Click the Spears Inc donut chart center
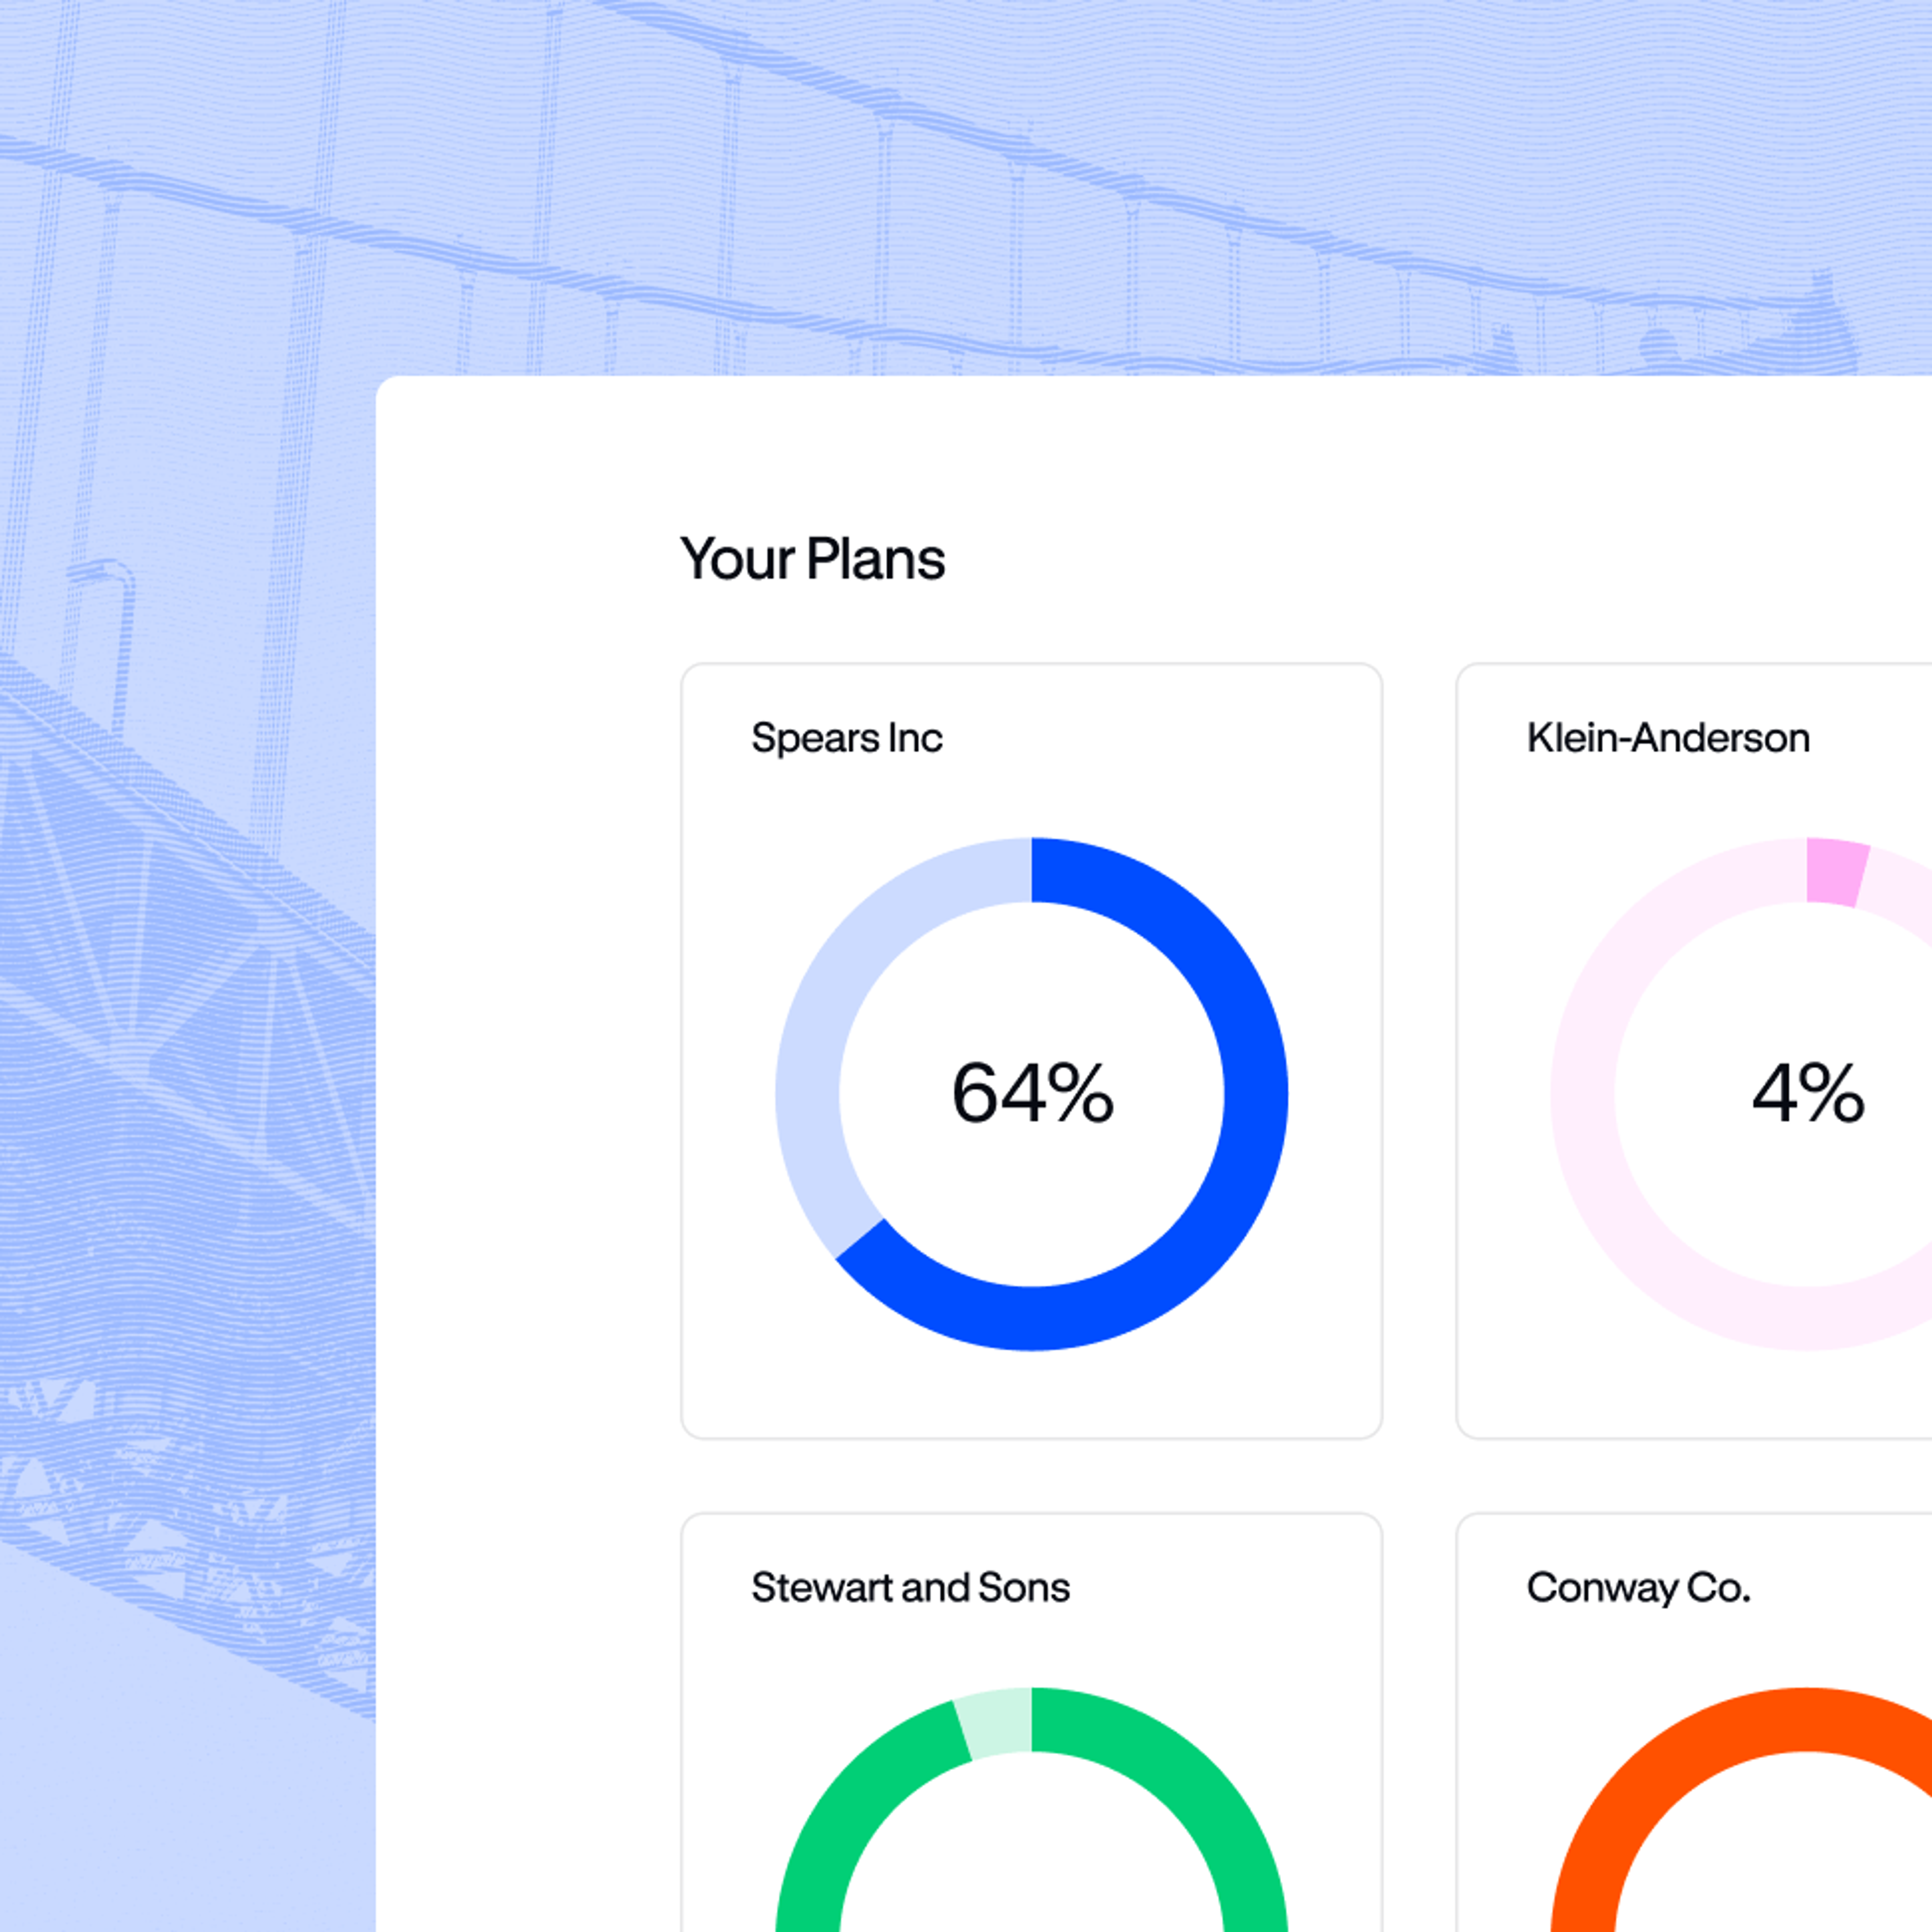 coord(1032,1093)
